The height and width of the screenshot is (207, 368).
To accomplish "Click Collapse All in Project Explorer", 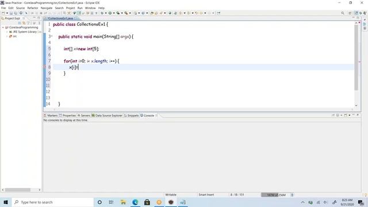I will coord(20,23).
